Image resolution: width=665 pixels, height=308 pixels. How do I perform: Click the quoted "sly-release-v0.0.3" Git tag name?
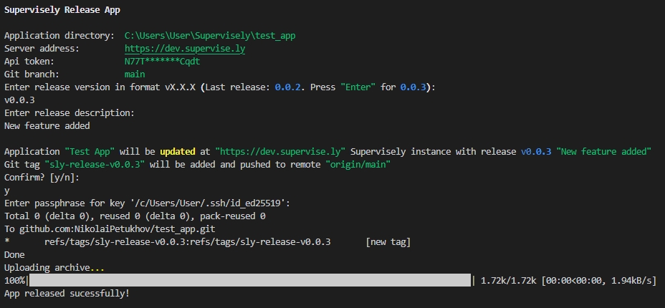tap(97, 165)
